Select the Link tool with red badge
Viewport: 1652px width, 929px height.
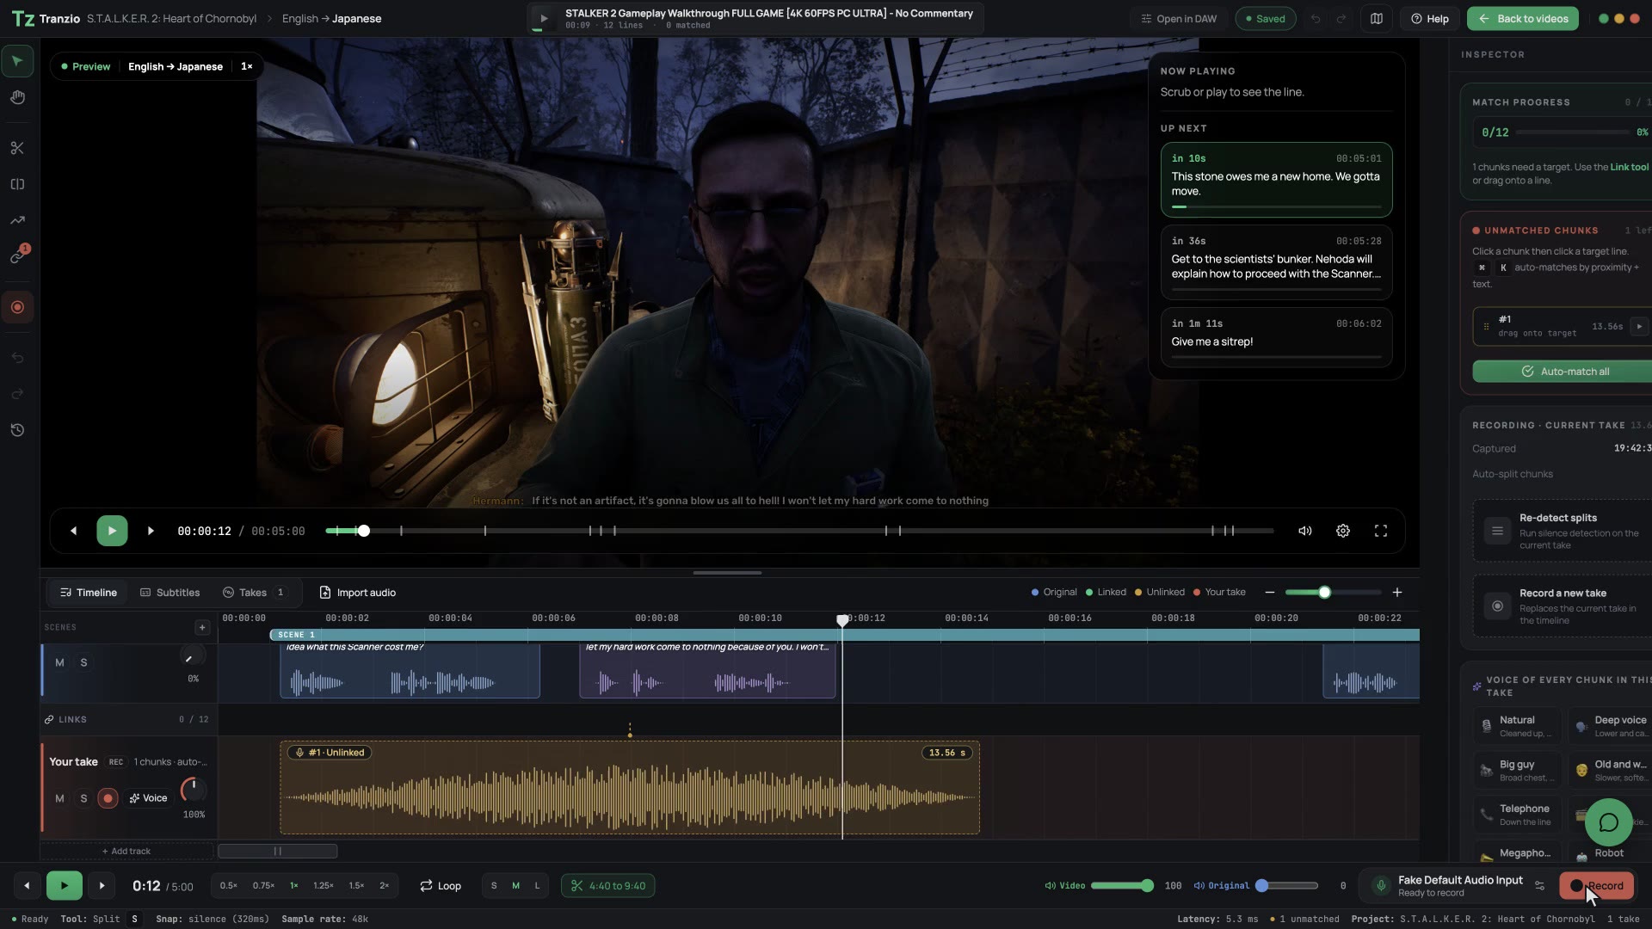[17, 256]
